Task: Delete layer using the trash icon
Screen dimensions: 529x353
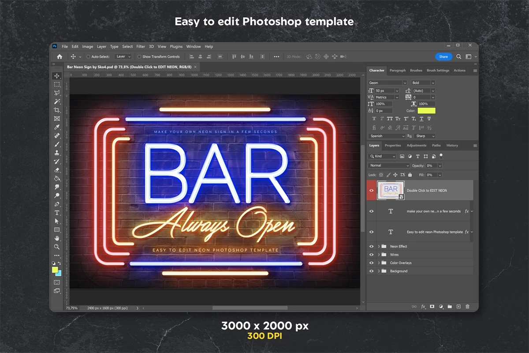Action: [x=467, y=306]
